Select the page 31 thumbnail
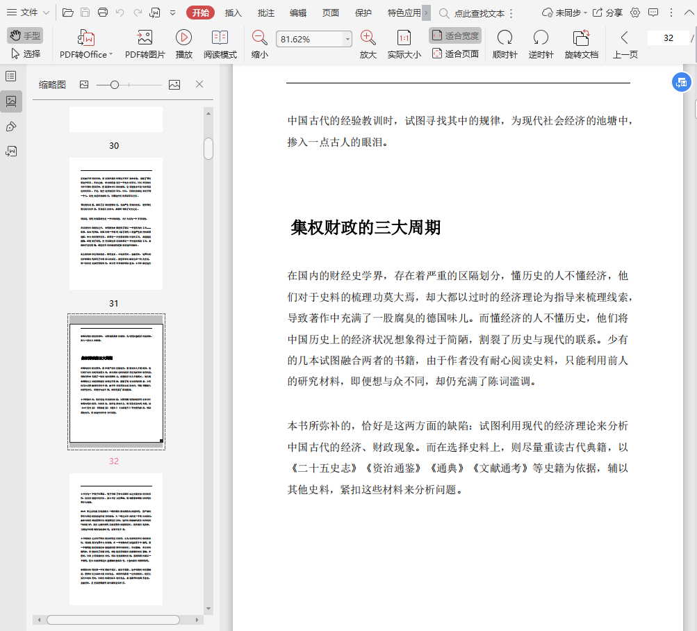Screen dimensions: 697x631 [116, 224]
